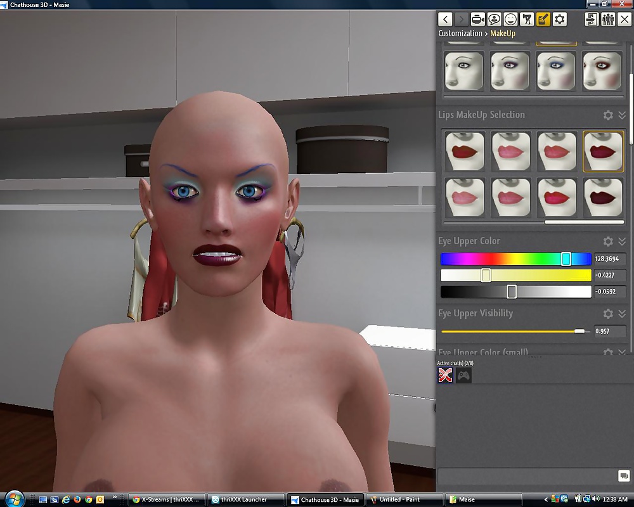Open the poses figure icon in toolbar
The width and height of the screenshot is (634, 507).
click(527, 19)
